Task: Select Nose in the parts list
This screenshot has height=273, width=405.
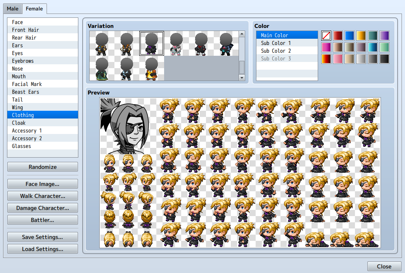Action: click(43, 69)
